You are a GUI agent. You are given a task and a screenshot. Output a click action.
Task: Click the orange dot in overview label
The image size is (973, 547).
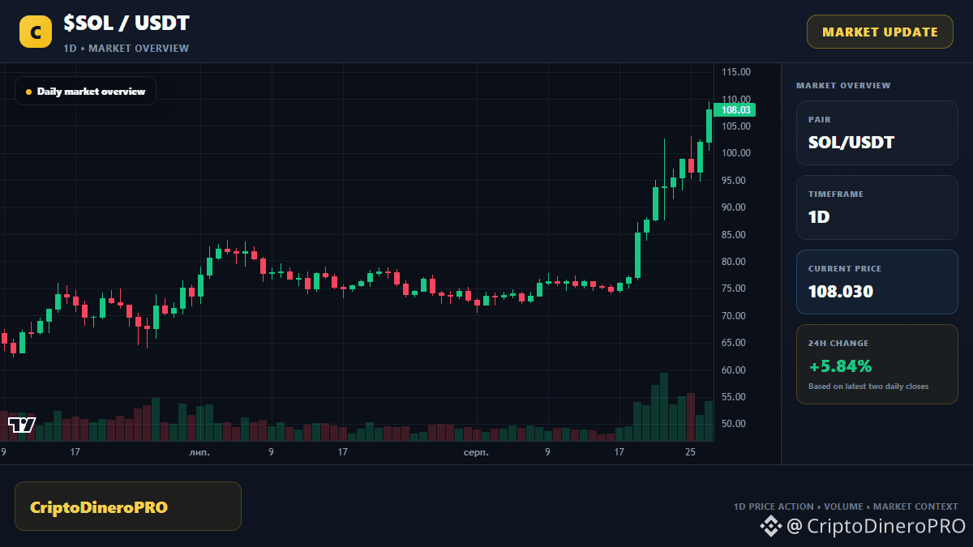coord(29,92)
